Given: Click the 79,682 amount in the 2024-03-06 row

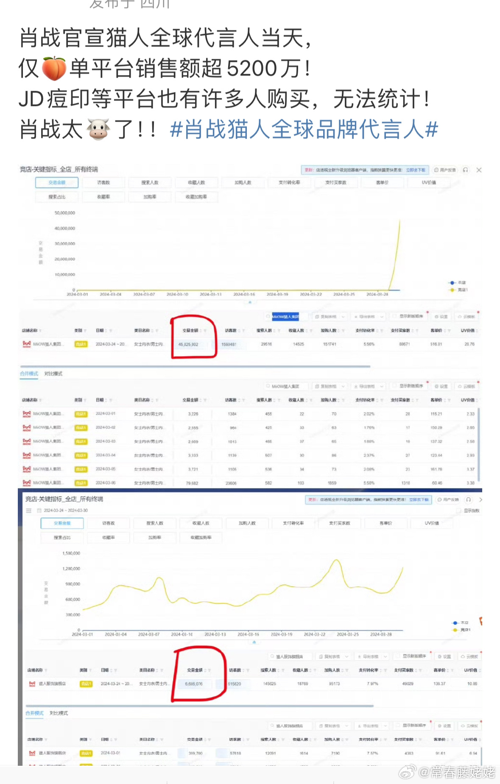Looking at the screenshot, I should pos(192,483).
